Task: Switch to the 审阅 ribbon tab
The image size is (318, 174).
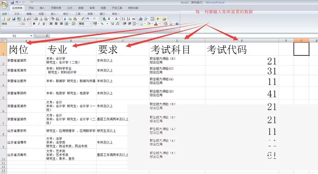Action: point(92,8)
